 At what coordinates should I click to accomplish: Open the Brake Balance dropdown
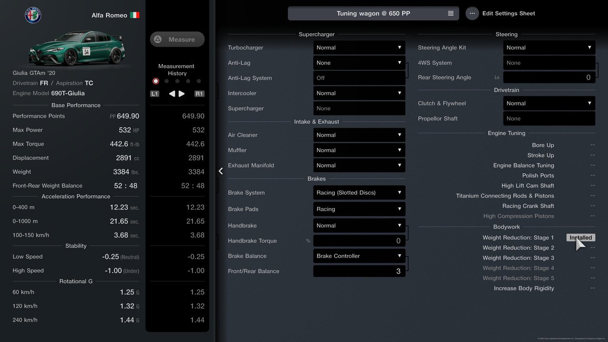pos(359,256)
